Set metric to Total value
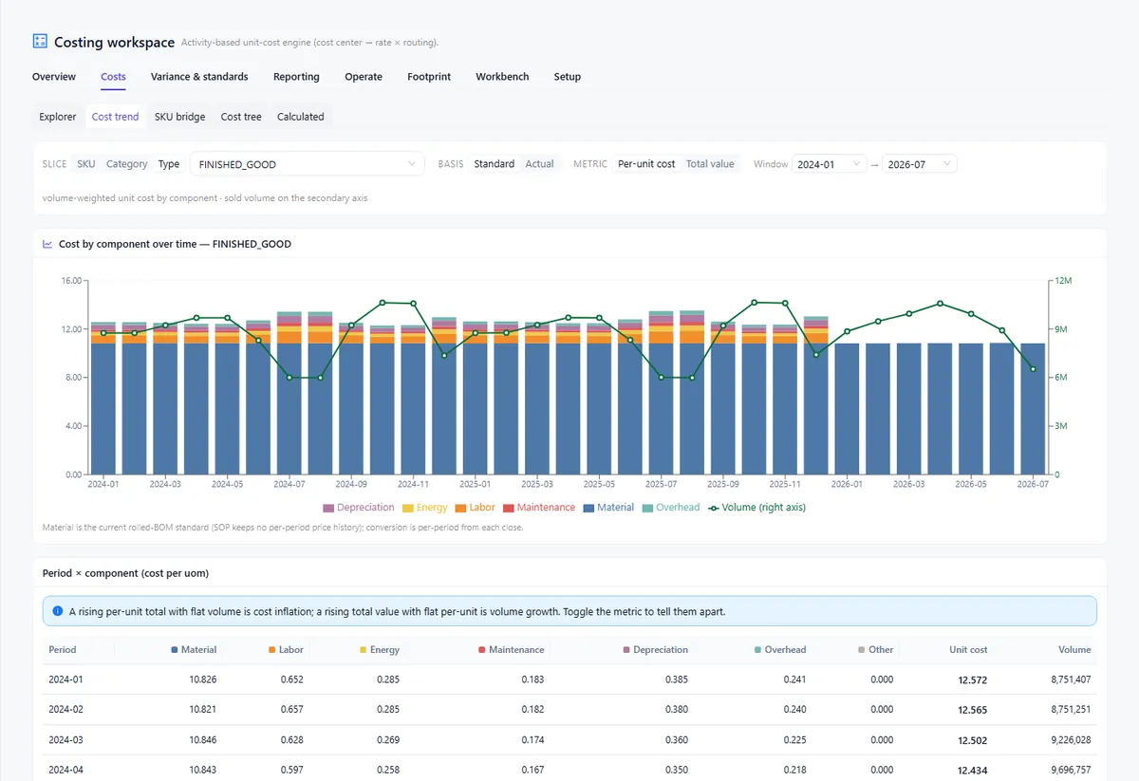1139x781 pixels. (710, 164)
